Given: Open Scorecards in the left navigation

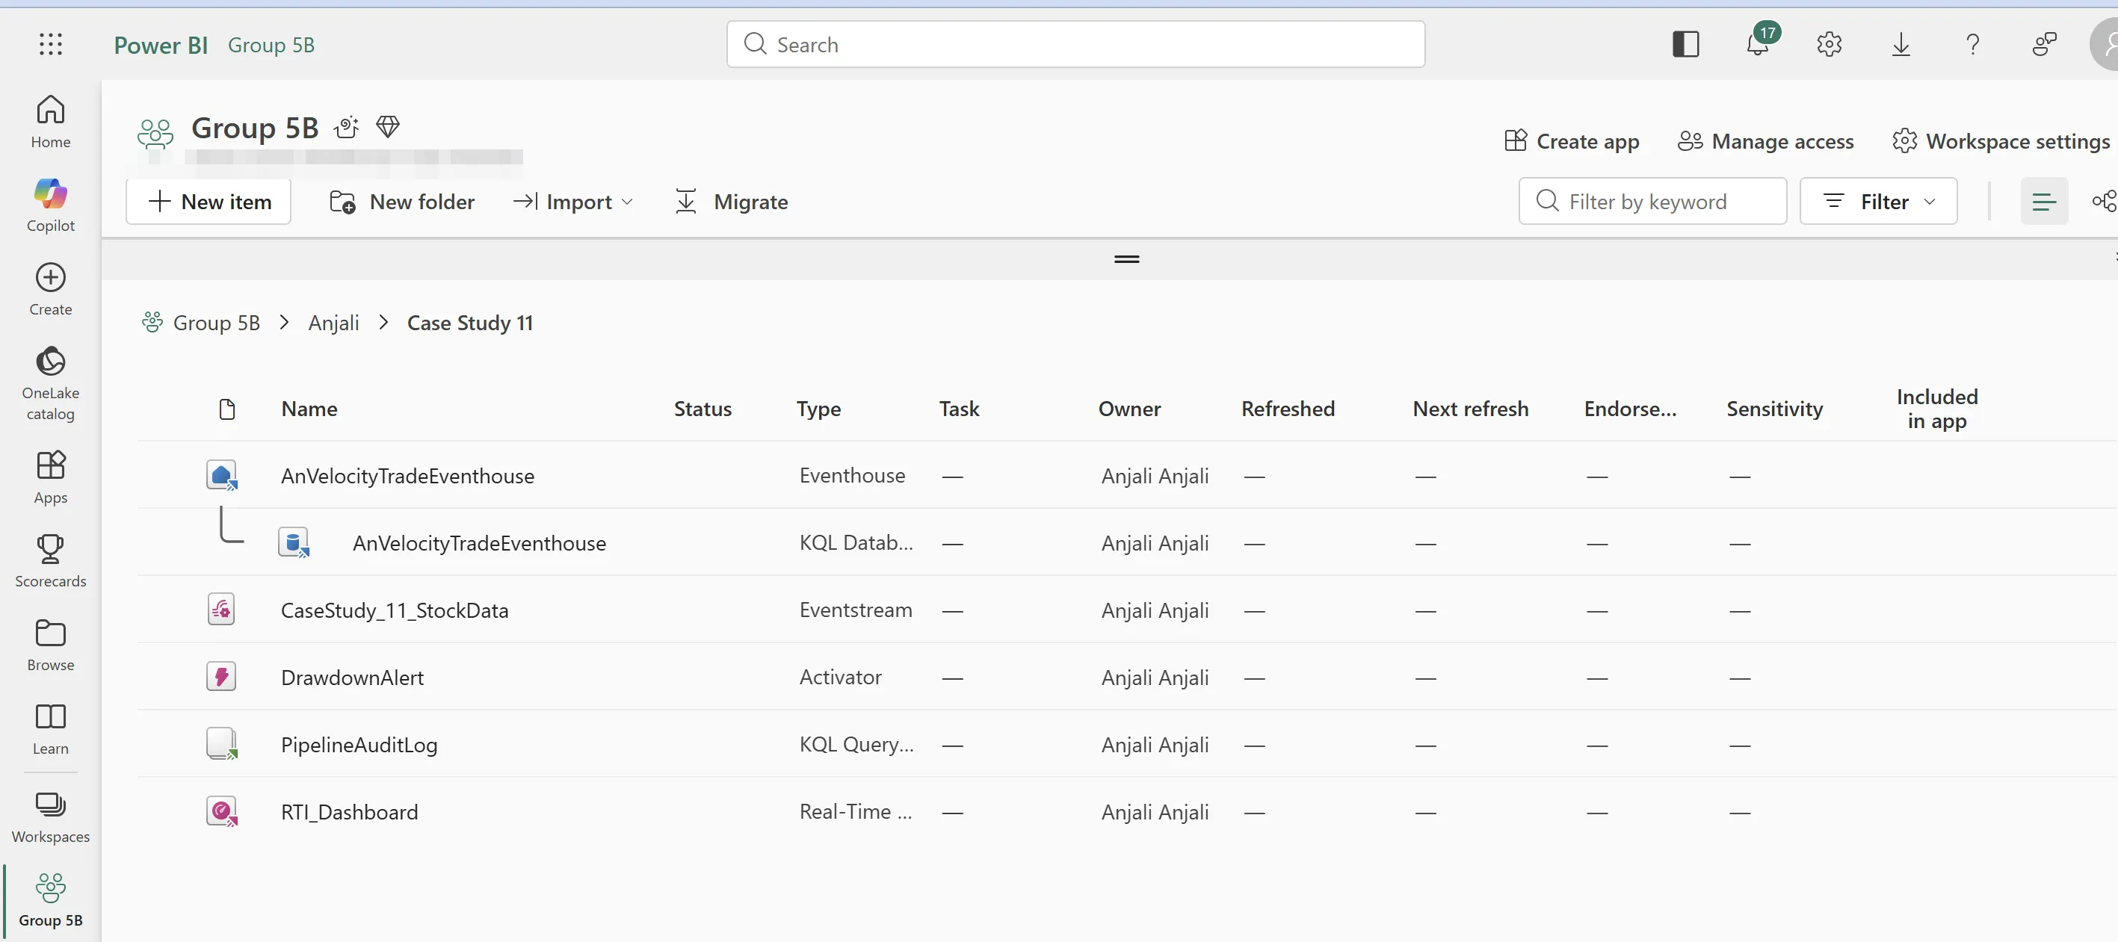Looking at the screenshot, I should [51, 560].
